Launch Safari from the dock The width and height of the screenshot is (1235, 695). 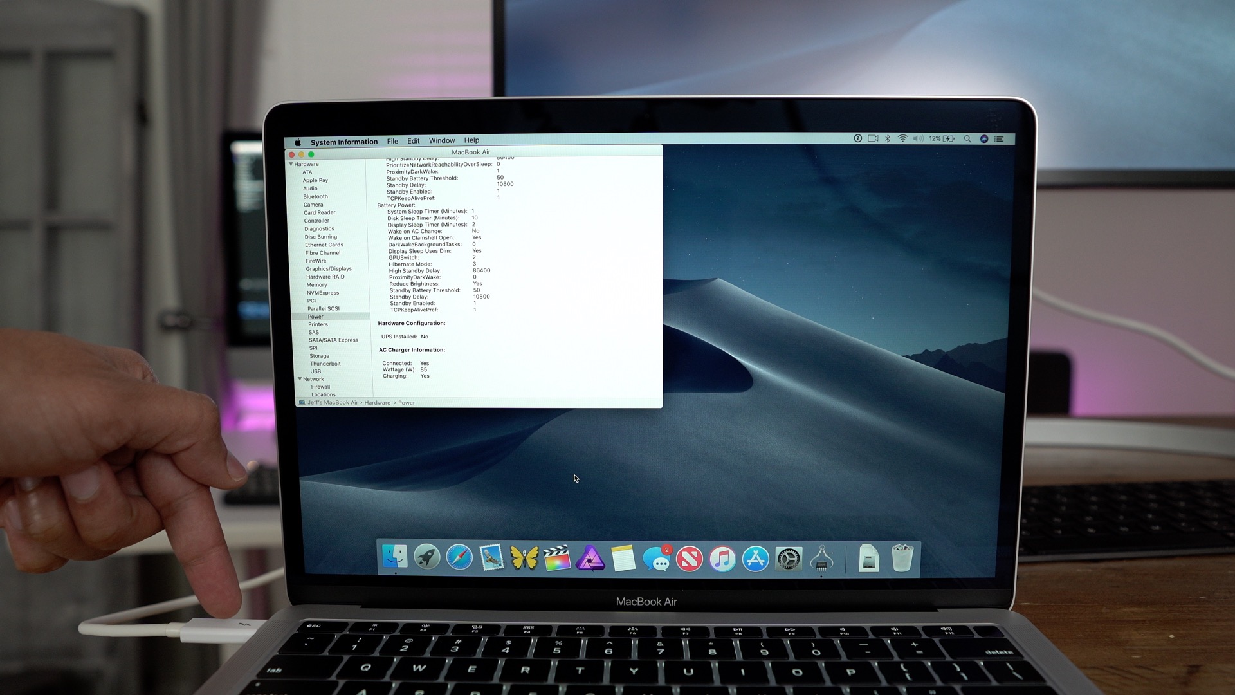(x=459, y=558)
